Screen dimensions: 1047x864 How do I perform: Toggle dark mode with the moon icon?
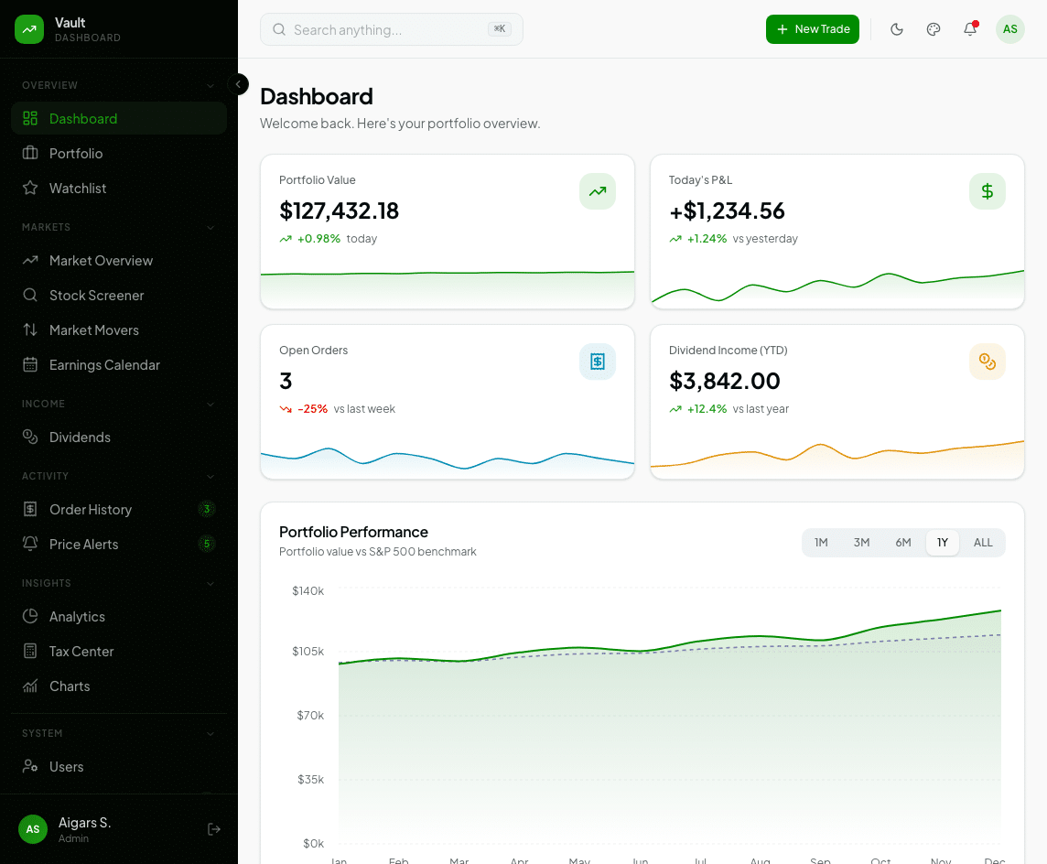[897, 29]
